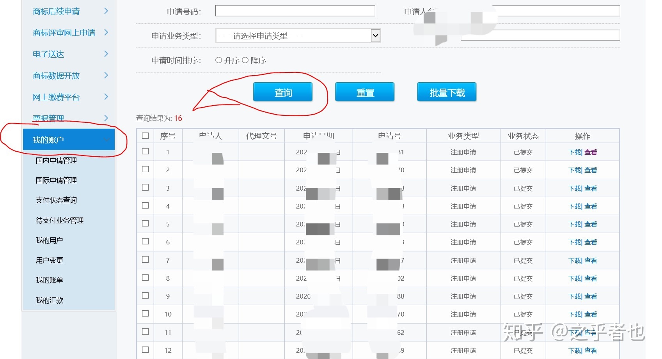Open the 申请业务类型 dropdown list
The height and width of the screenshot is (359, 662).
pyautogui.click(x=375, y=36)
